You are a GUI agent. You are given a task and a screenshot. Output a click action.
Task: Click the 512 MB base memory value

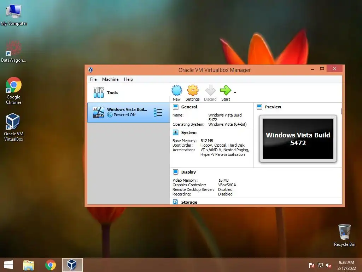pos(207,141)
